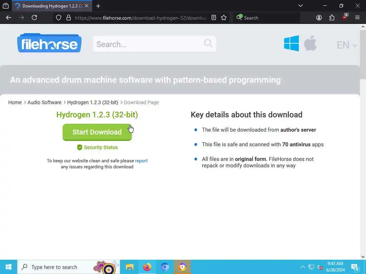Open the Firefox View icon at top-left
This screenshot has height=274, width=366.
tap(6, 6)
